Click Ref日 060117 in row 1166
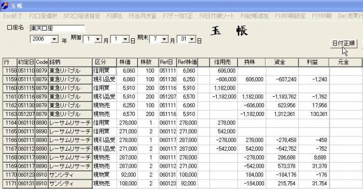 pos(167,140)
